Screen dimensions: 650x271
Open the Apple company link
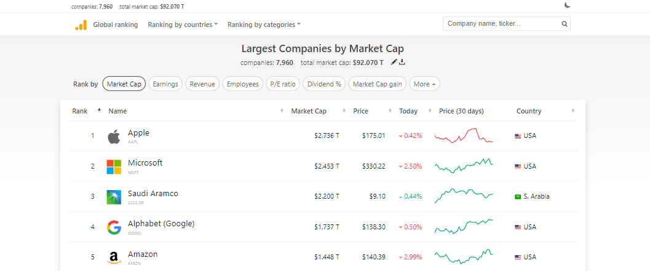point(138,132)
